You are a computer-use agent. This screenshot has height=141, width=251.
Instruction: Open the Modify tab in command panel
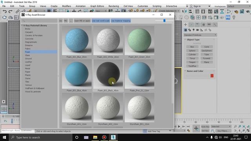pyautogui.click(x=191, y=24)
